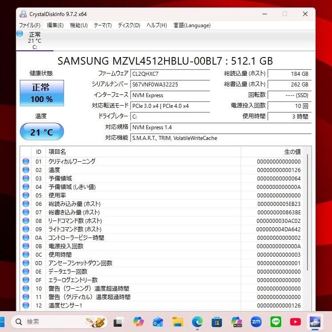
Task: Open Zoom from the taskbar
Action: 256,322
